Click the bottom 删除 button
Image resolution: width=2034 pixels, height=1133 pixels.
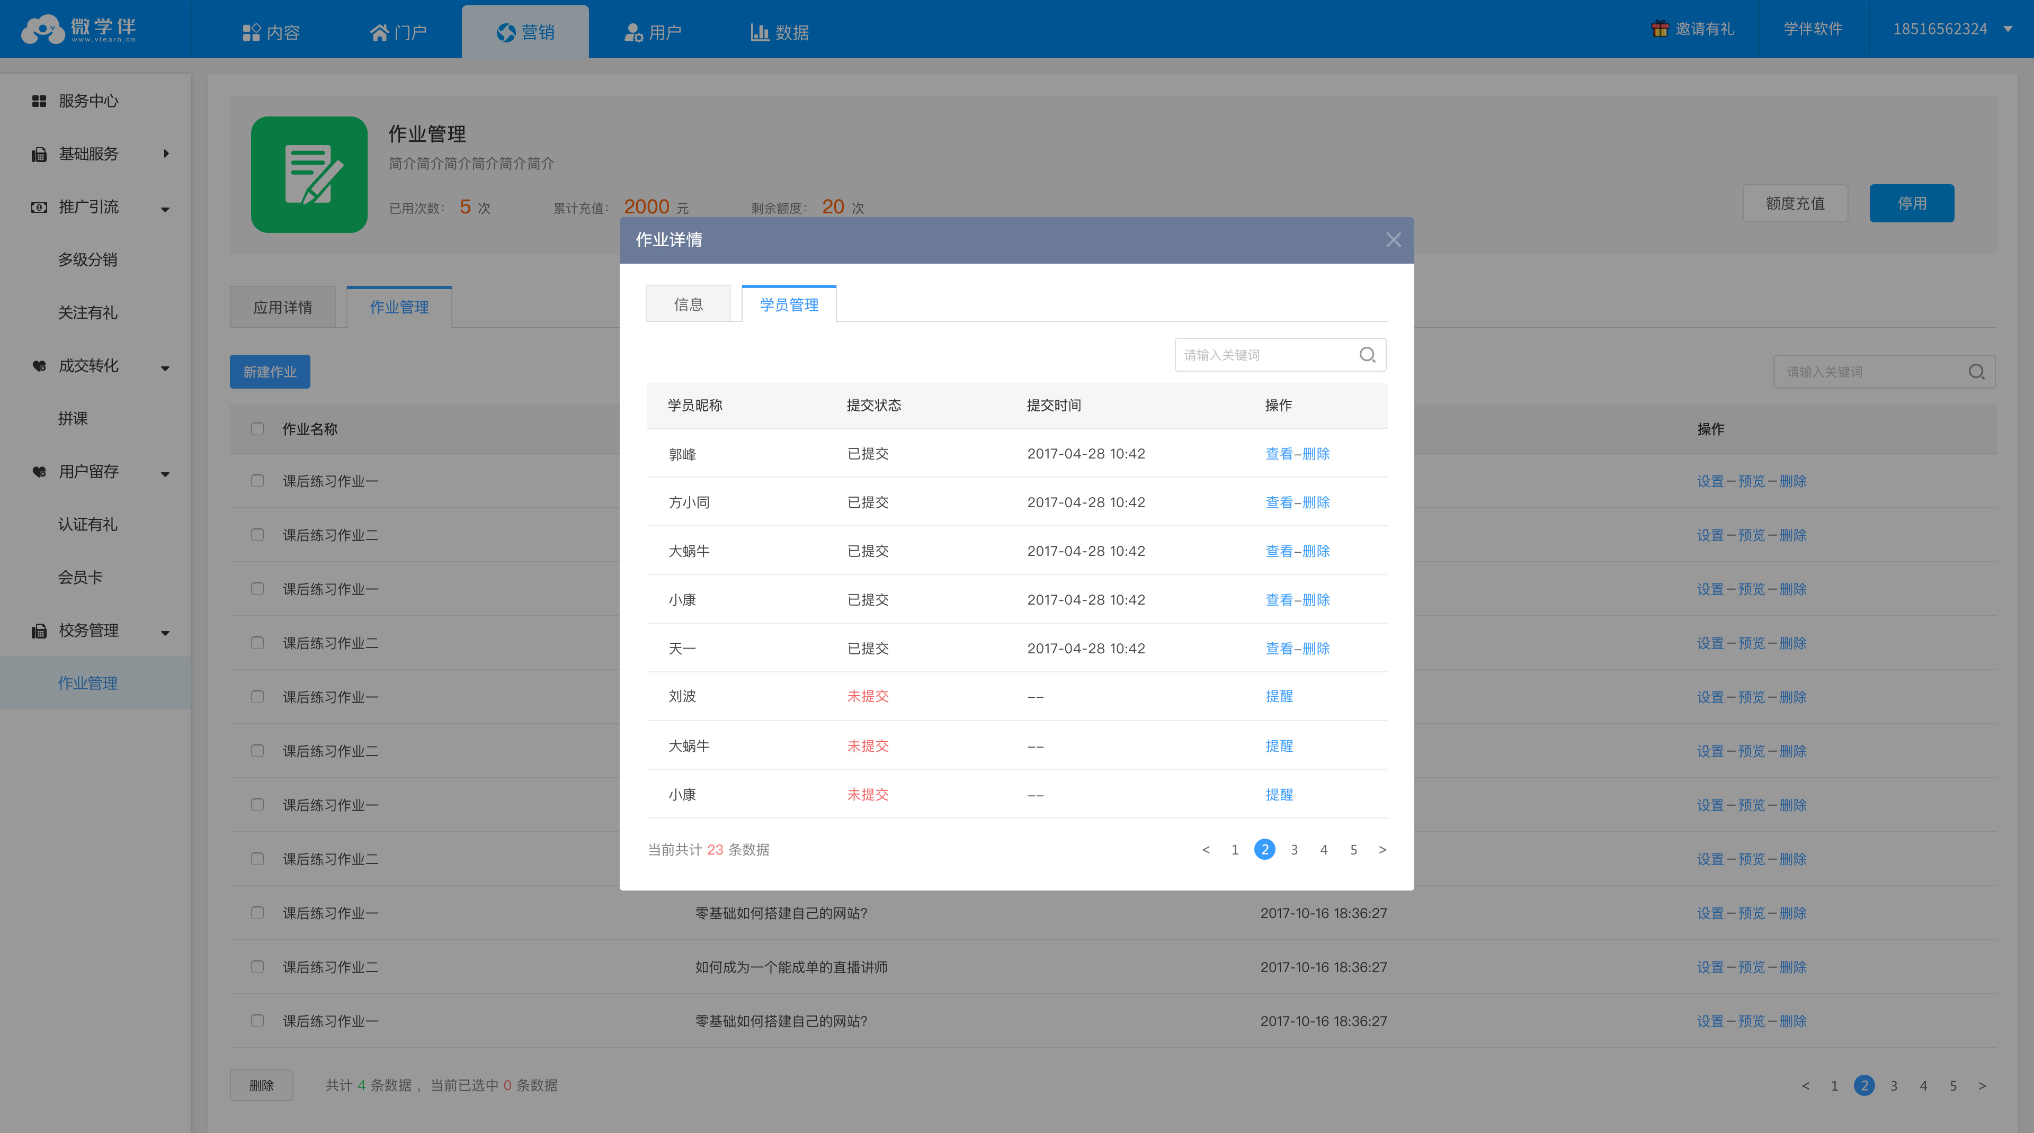click(261, 1086)
